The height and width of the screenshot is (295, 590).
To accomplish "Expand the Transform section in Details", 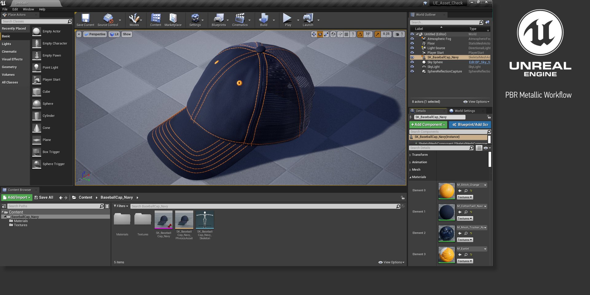I will [x=410, y=155].
